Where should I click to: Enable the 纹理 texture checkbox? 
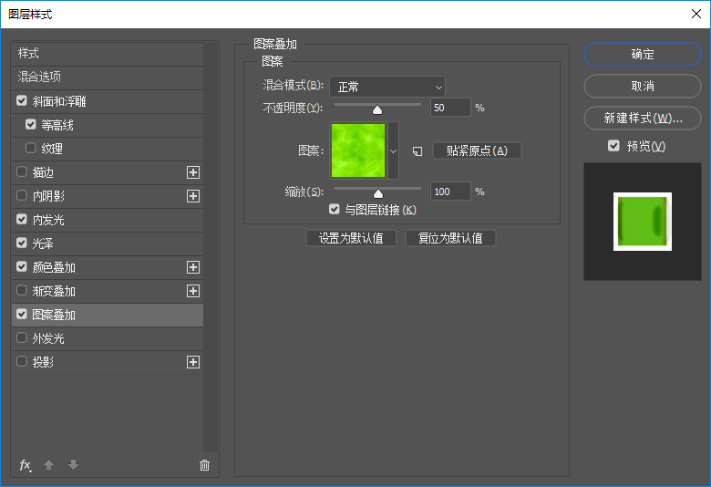[31, 149]
